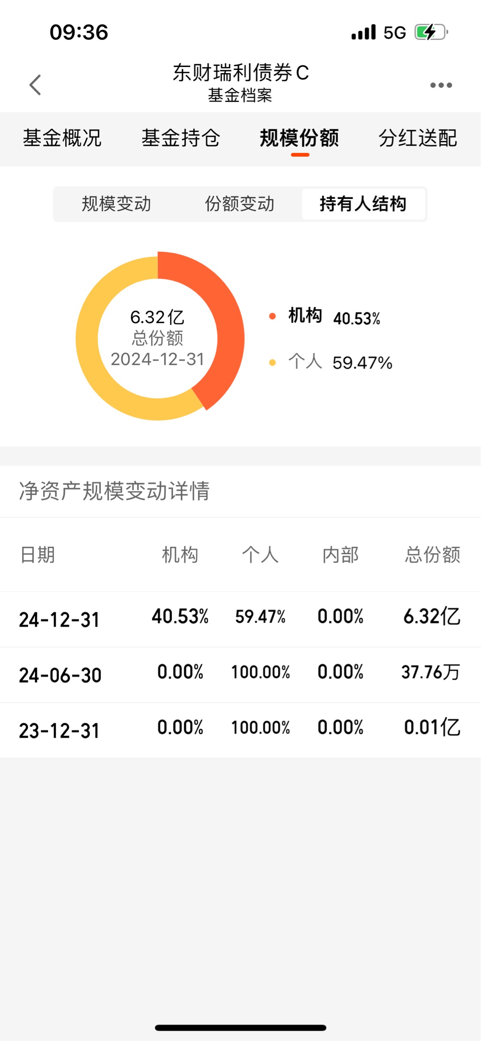Select the 份额变动 segment
The image size is (481, 1041).
click(x=240, y=204)
